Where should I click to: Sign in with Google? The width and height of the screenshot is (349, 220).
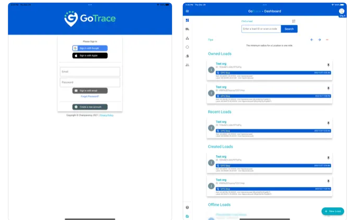click(x=90, y=48)
